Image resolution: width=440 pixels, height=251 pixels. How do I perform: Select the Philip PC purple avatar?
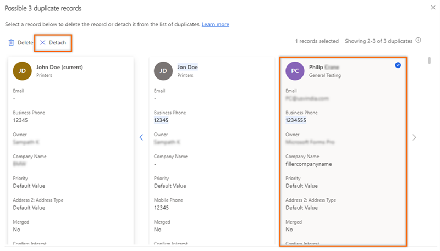tap(295, 71)
